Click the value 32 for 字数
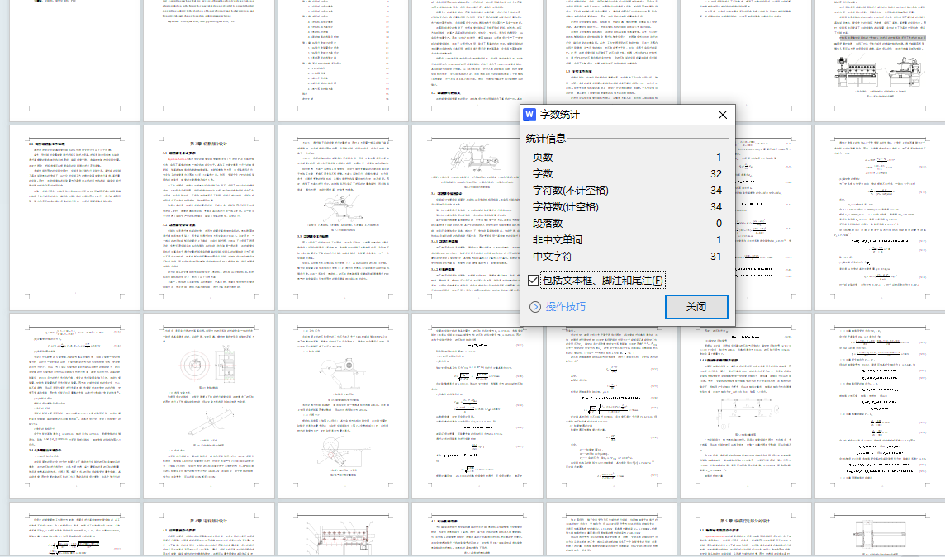Screen dimensions: 945x557 [x=716, y=173]
